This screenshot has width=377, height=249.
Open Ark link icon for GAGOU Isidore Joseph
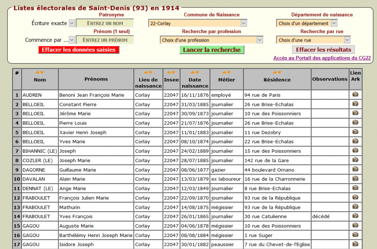[x=355, y=244]
